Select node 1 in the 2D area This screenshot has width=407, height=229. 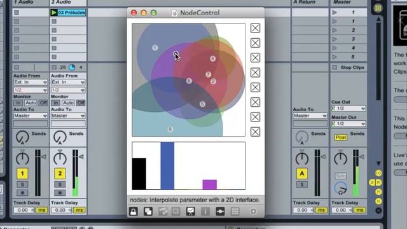tap(155, 48)
